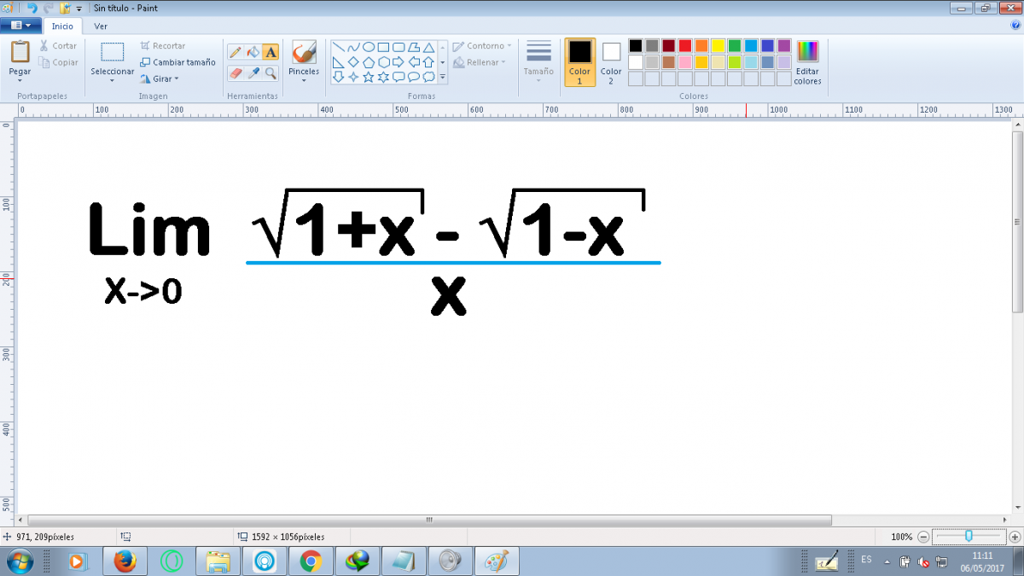
Task: Click the Cambiar tamaño button
Action: [x=177, y=62]
